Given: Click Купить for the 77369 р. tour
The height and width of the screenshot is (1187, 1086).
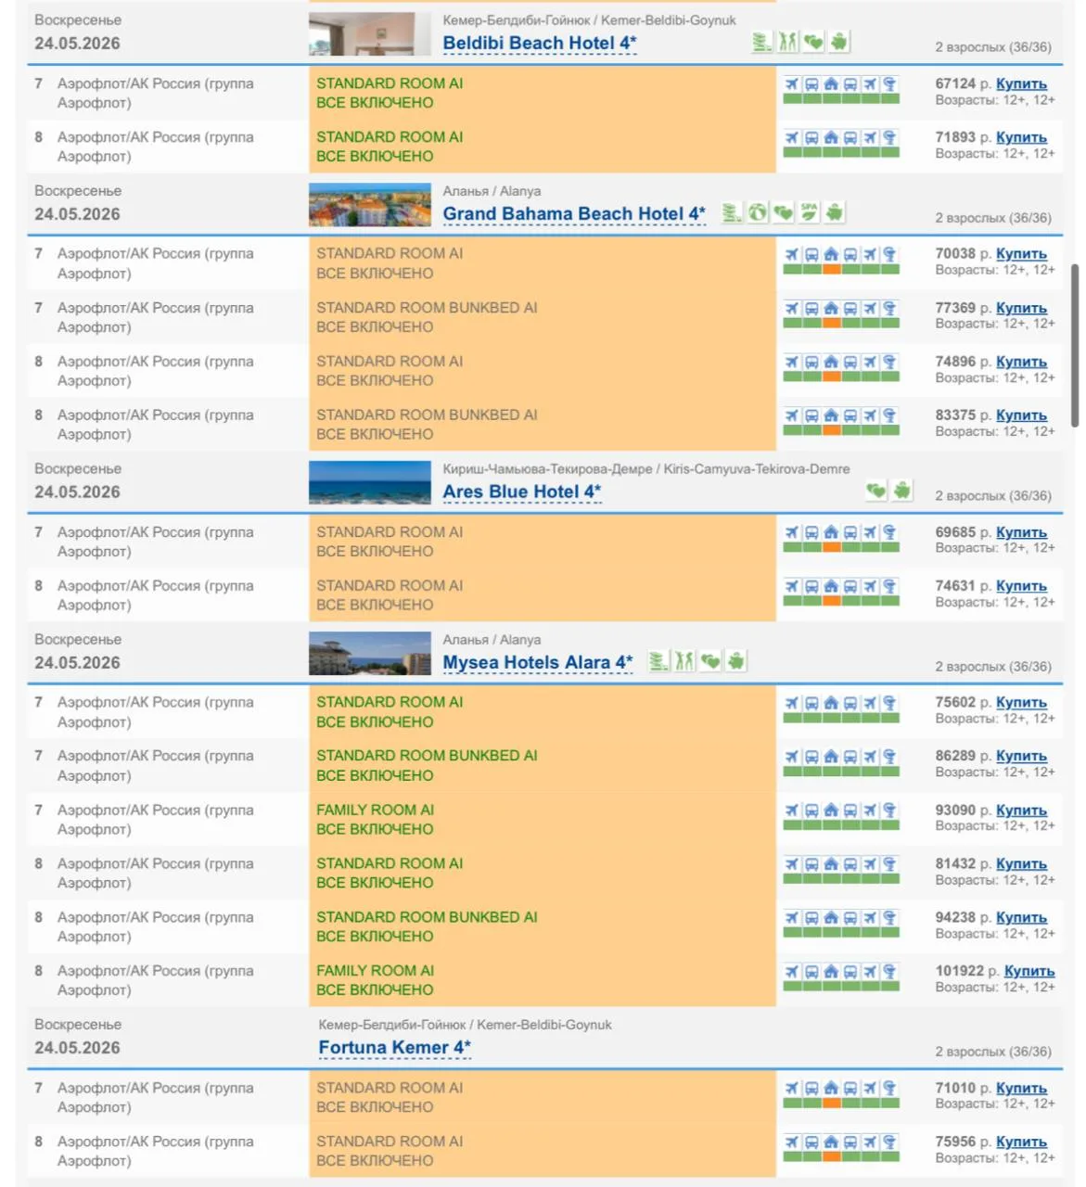Looking at the screenshot, I should (x=1021, y=309).
